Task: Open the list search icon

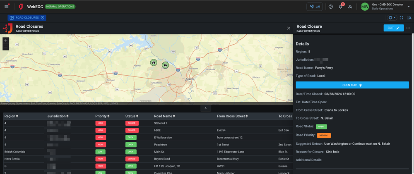Action: click(409, 18)
